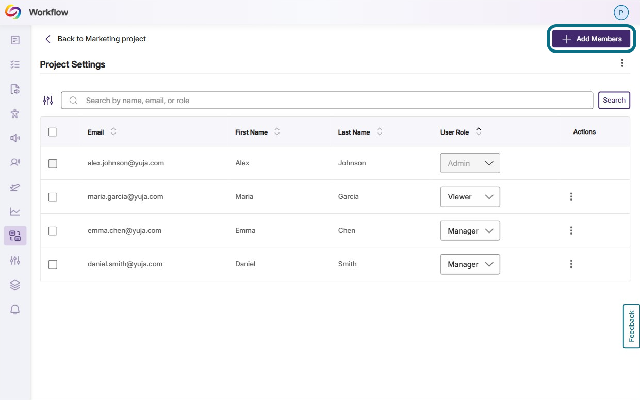Viewport: 640px width, 400px height.
Task: Open the notifications bell sidebar icon
Action: 15,309
